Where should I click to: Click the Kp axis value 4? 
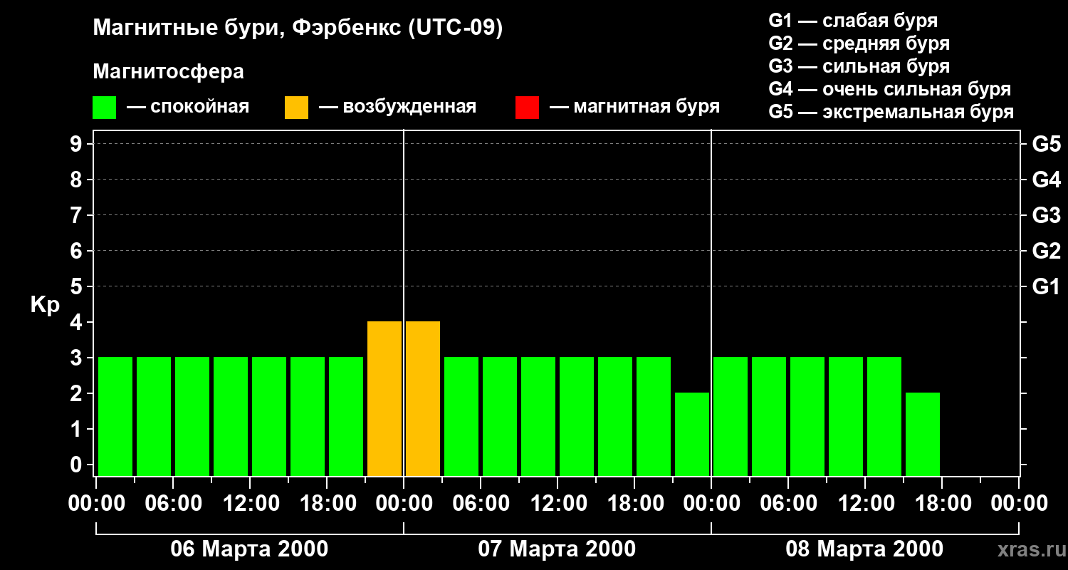pyautogui.click(x=78, y=322)
